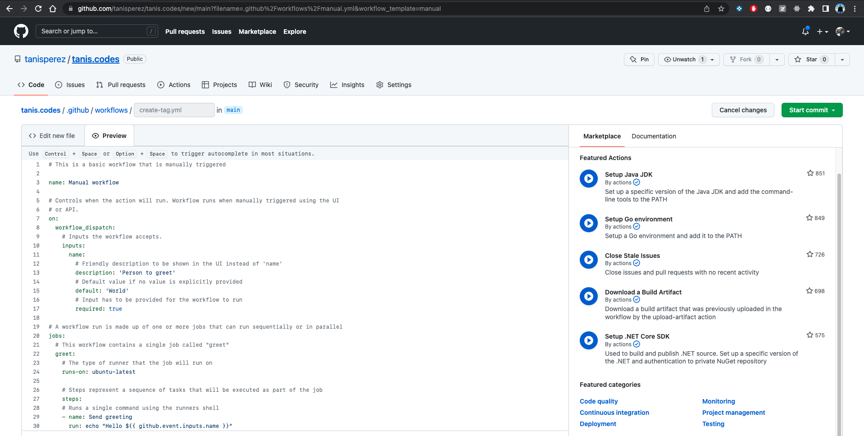The height and width of the screenshot is (436, 864).
Task: Select the Actions tab icon
Action: click(x=160, y=85)
